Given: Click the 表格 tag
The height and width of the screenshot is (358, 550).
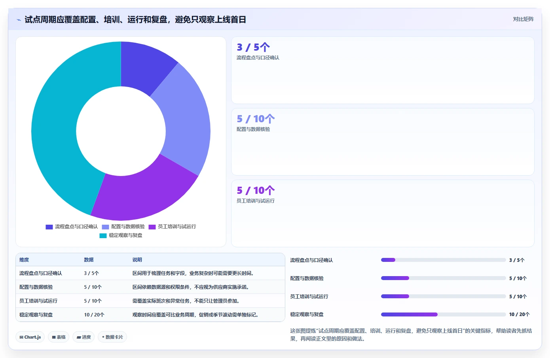Looking at the screenshot, I should point(59,337).
